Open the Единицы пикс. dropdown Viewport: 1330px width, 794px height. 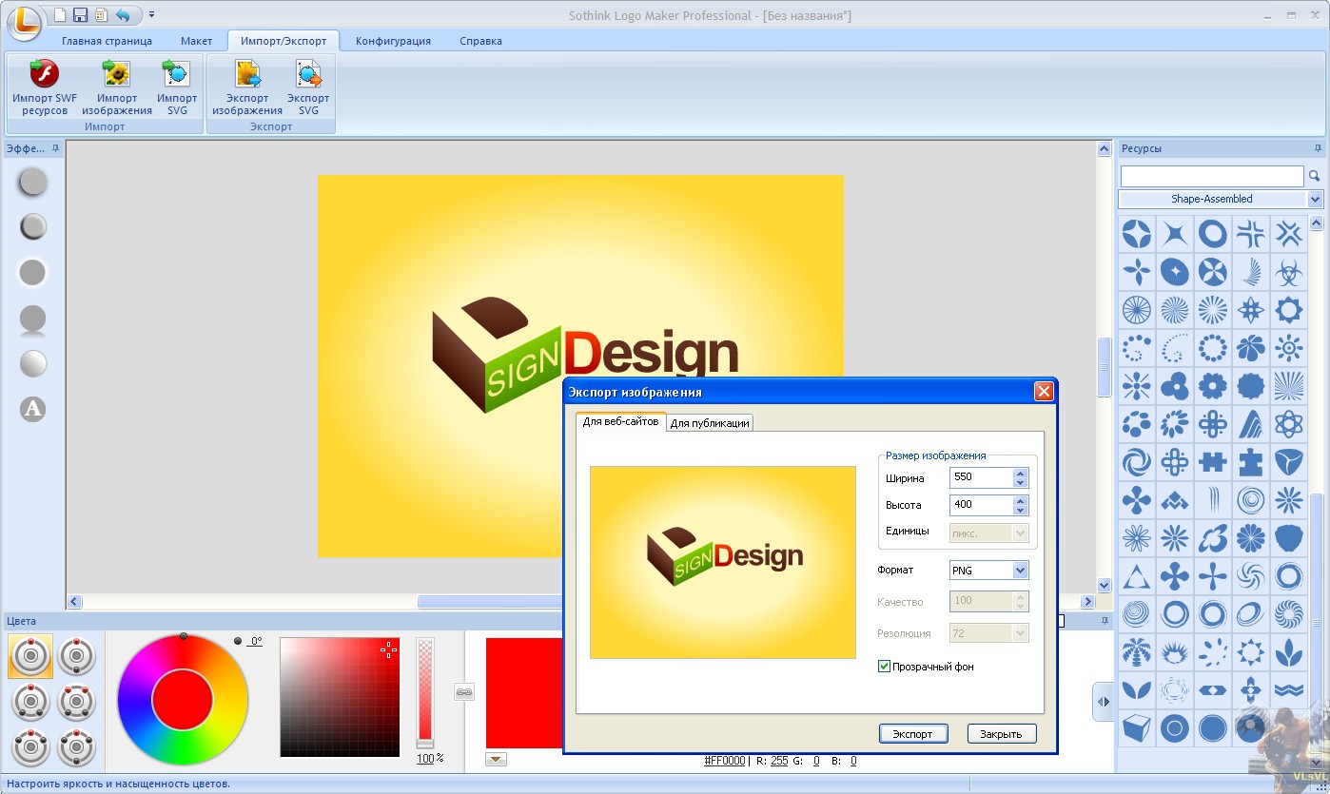pos(1020,533)
